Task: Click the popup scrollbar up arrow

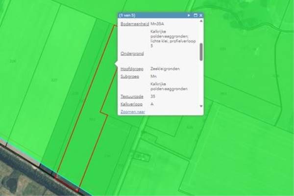Action: [x=201, y=21]
